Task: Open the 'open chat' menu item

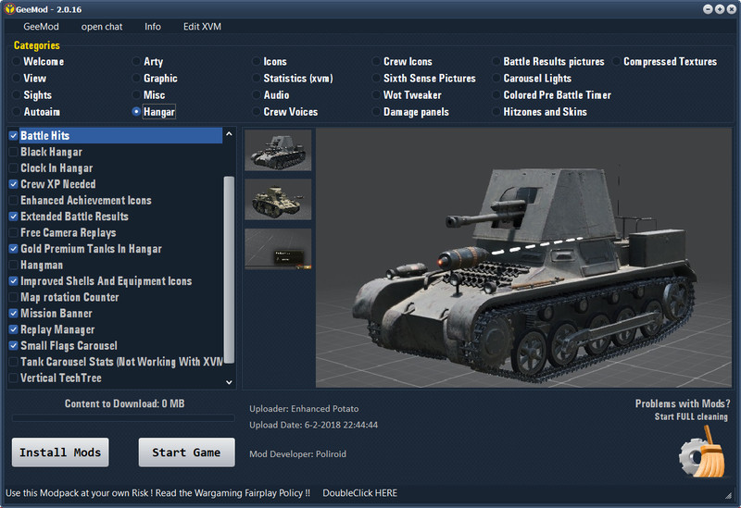Action: pyautogui.click(x=102, y=27)
